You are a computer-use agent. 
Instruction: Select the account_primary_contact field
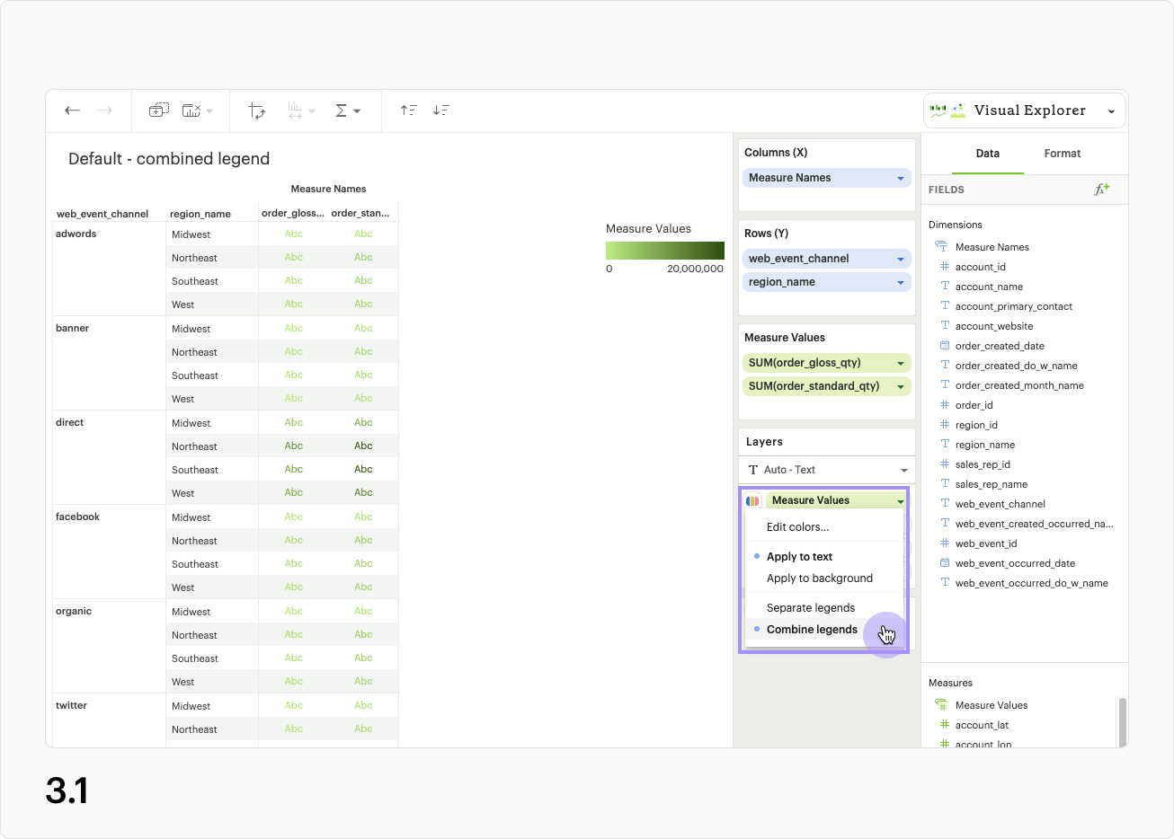[x=1014, y=306]
